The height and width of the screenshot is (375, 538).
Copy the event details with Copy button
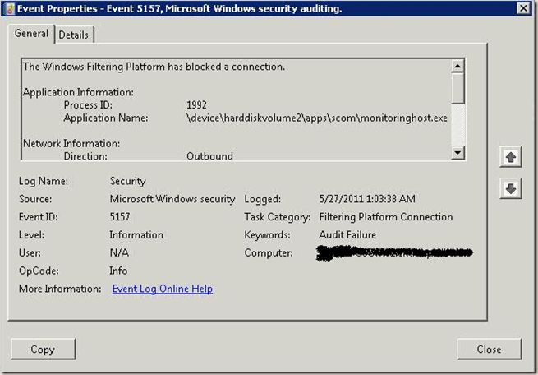43,349
